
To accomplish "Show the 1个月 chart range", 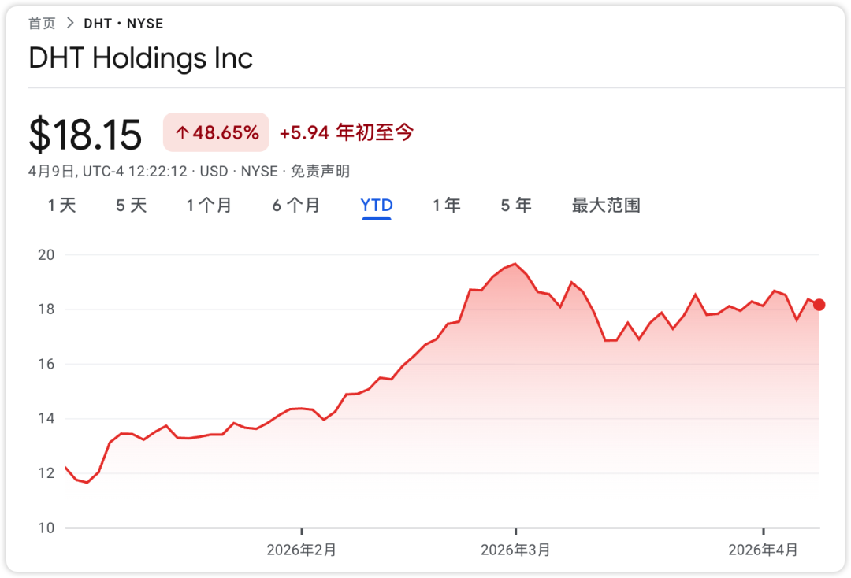I will 209,206.
